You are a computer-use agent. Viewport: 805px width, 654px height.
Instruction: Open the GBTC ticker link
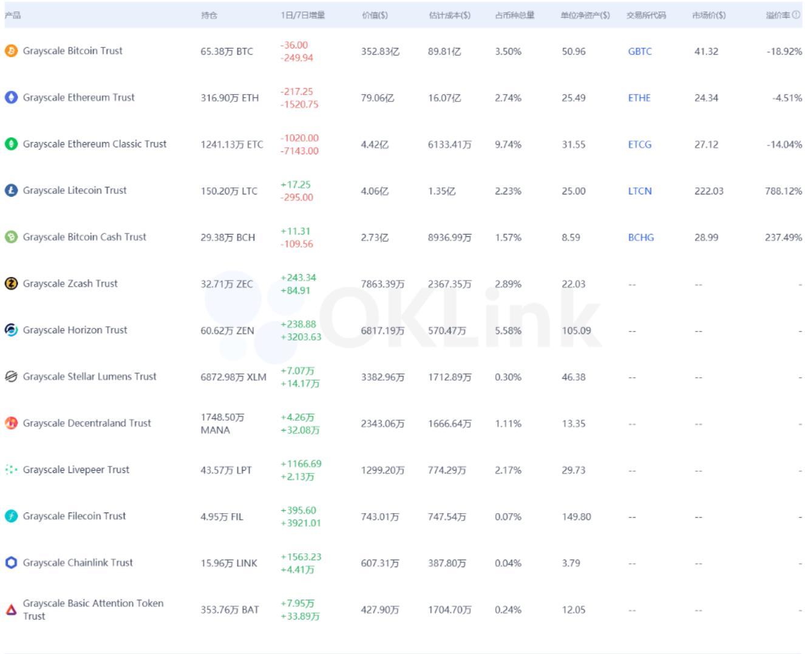pos(640,52)
